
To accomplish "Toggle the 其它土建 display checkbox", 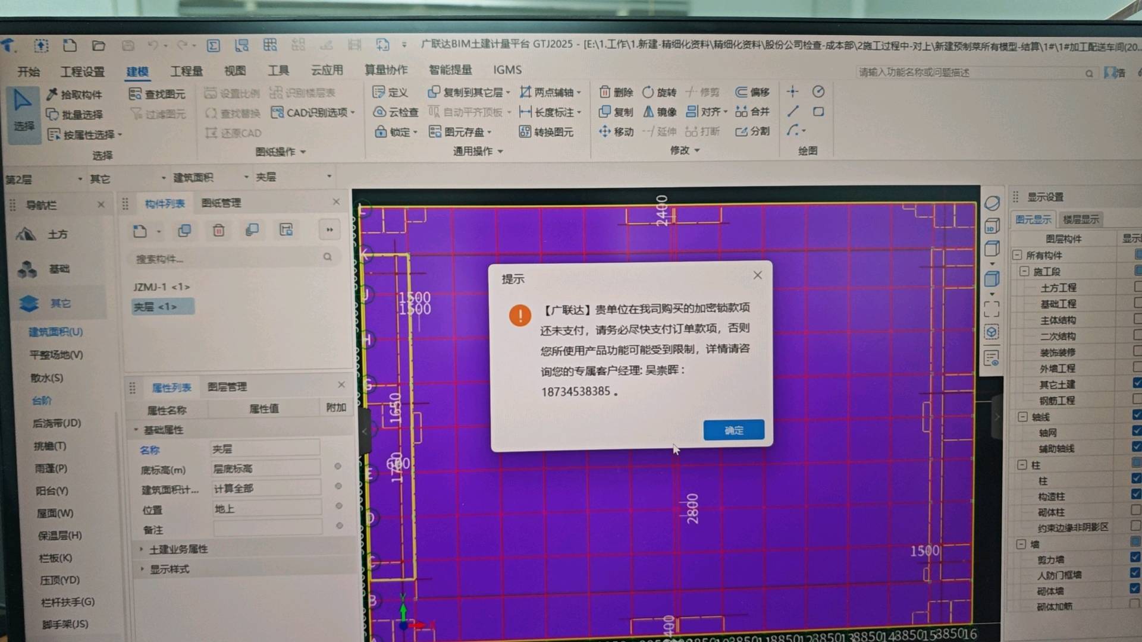I will tap(1137, 383).
